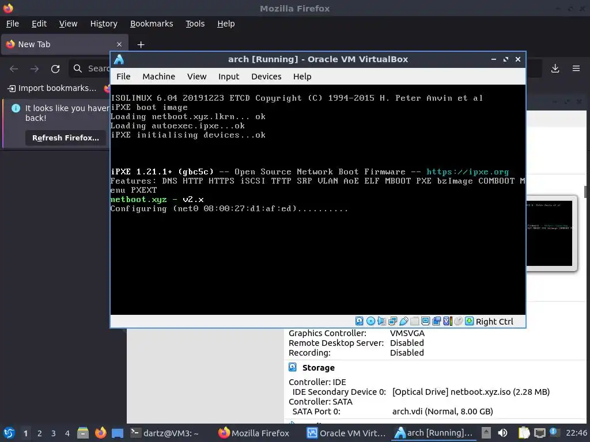Open Firefox downloads panel

(555, 68)
